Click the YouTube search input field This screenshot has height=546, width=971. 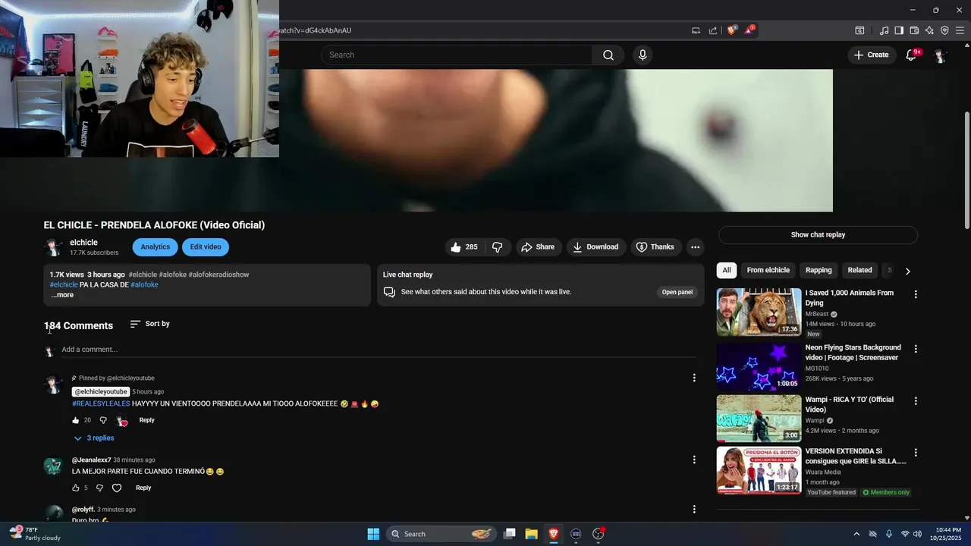click(457, 55)
